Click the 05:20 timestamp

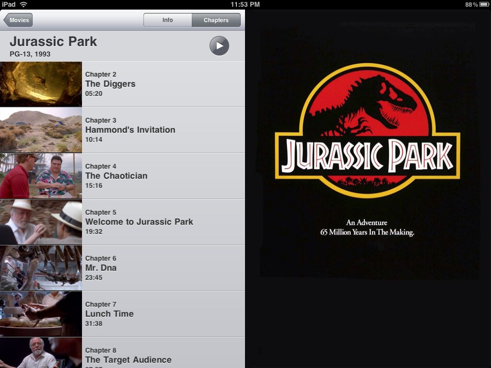point(94,93)
